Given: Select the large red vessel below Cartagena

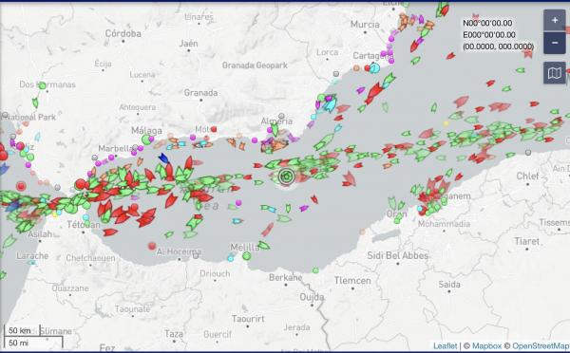Looking at the screenshot, I should click(x=374, y=93).
